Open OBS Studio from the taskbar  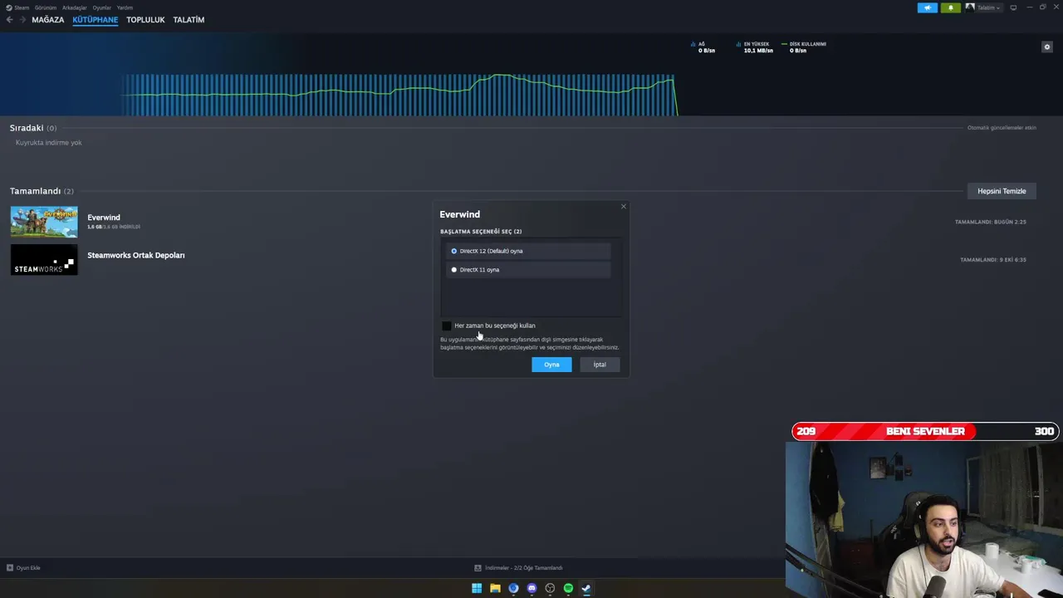click(x=550, y=588)
